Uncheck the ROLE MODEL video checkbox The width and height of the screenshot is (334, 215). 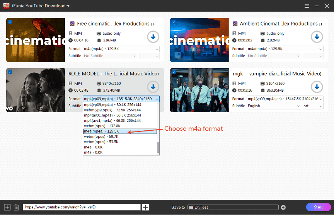pos(10,72)
